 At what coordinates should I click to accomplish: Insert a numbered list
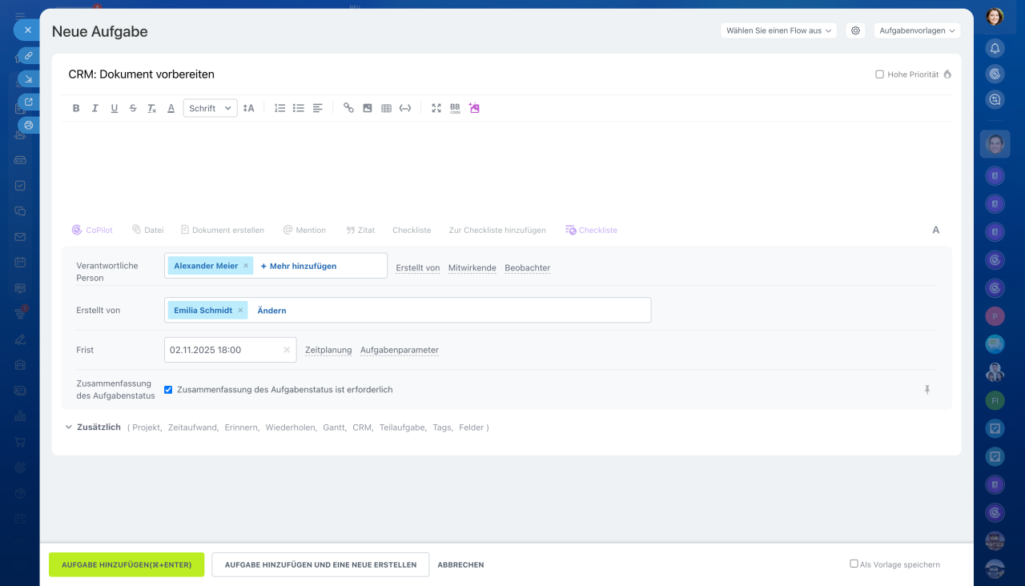click(279, 108)
